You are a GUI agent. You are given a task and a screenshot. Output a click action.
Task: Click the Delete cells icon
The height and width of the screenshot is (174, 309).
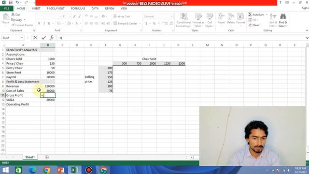point(231,16)
